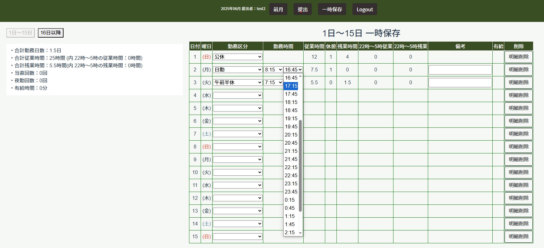544x248 pixels.
Task: Select the 1日〜15日 tab
Action: (20, 33)
